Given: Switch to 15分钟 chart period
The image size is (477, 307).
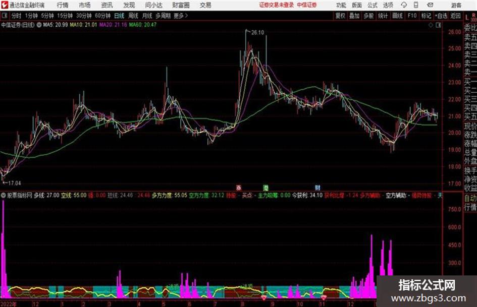Looking at the screenshot, I should 65,16.
